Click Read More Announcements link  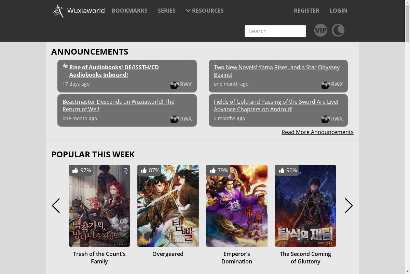coord(317,132)
